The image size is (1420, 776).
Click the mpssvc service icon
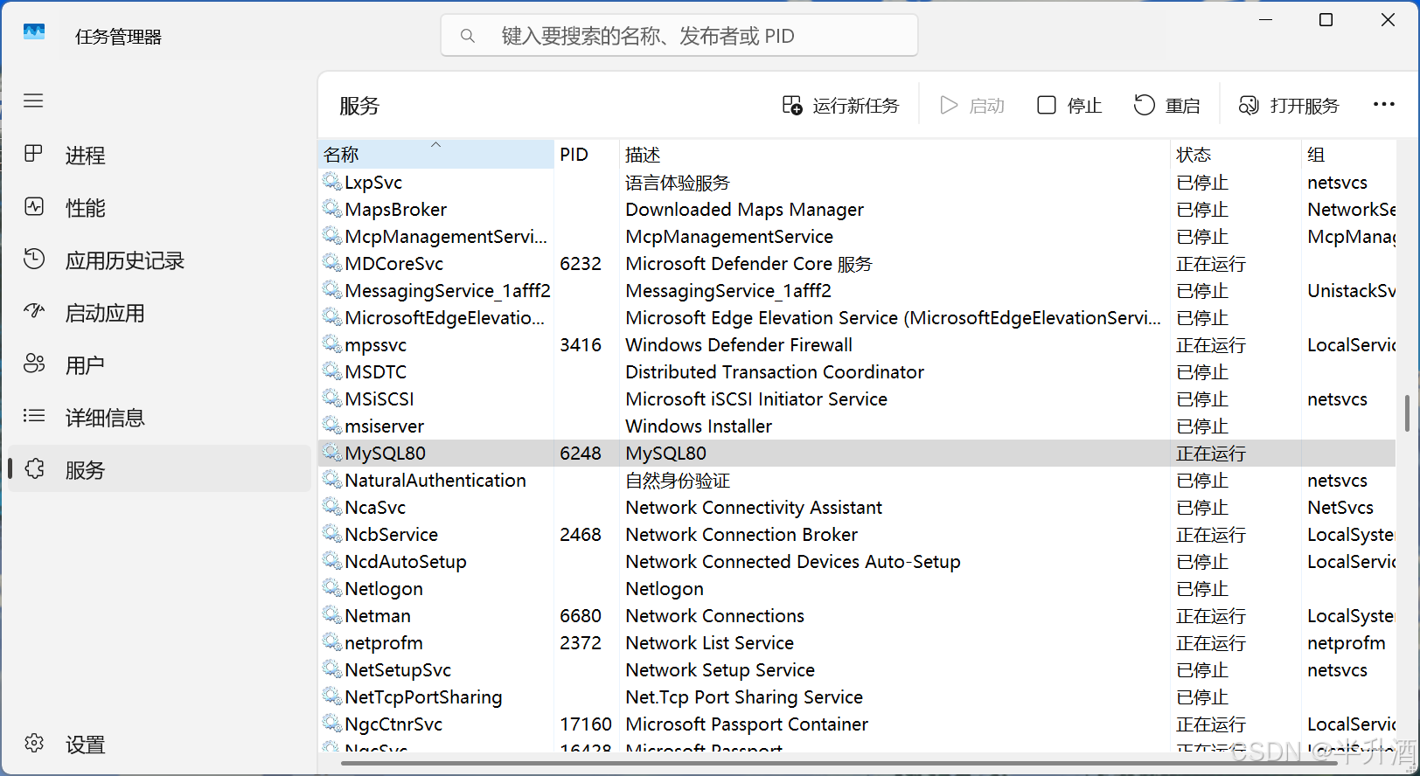(332, 344)
